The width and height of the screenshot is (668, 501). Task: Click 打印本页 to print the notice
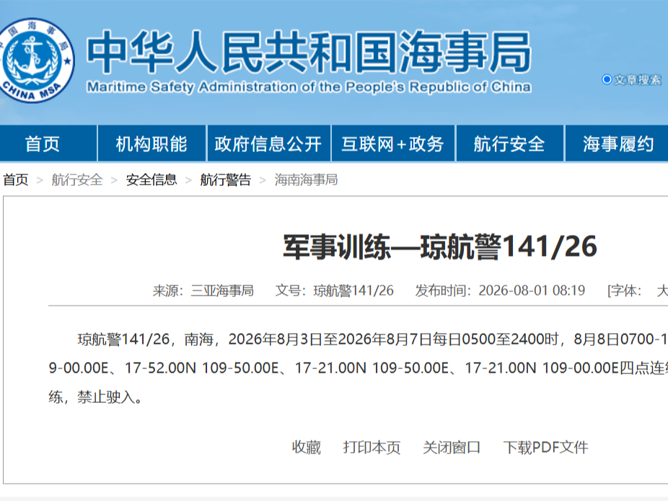point(372,448)
